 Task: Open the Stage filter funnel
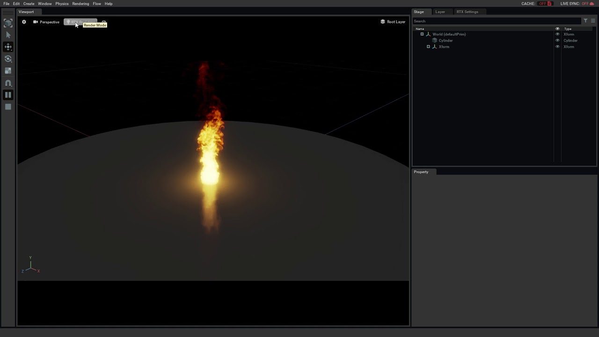pos(585,21)
